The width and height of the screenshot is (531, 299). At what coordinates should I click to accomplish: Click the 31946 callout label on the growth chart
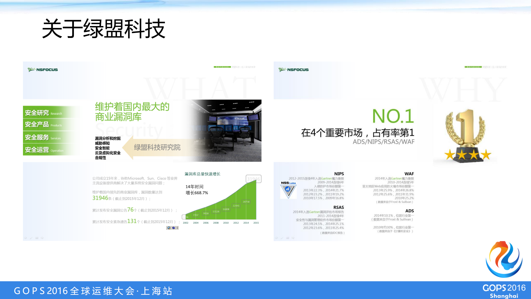point(254,179)
